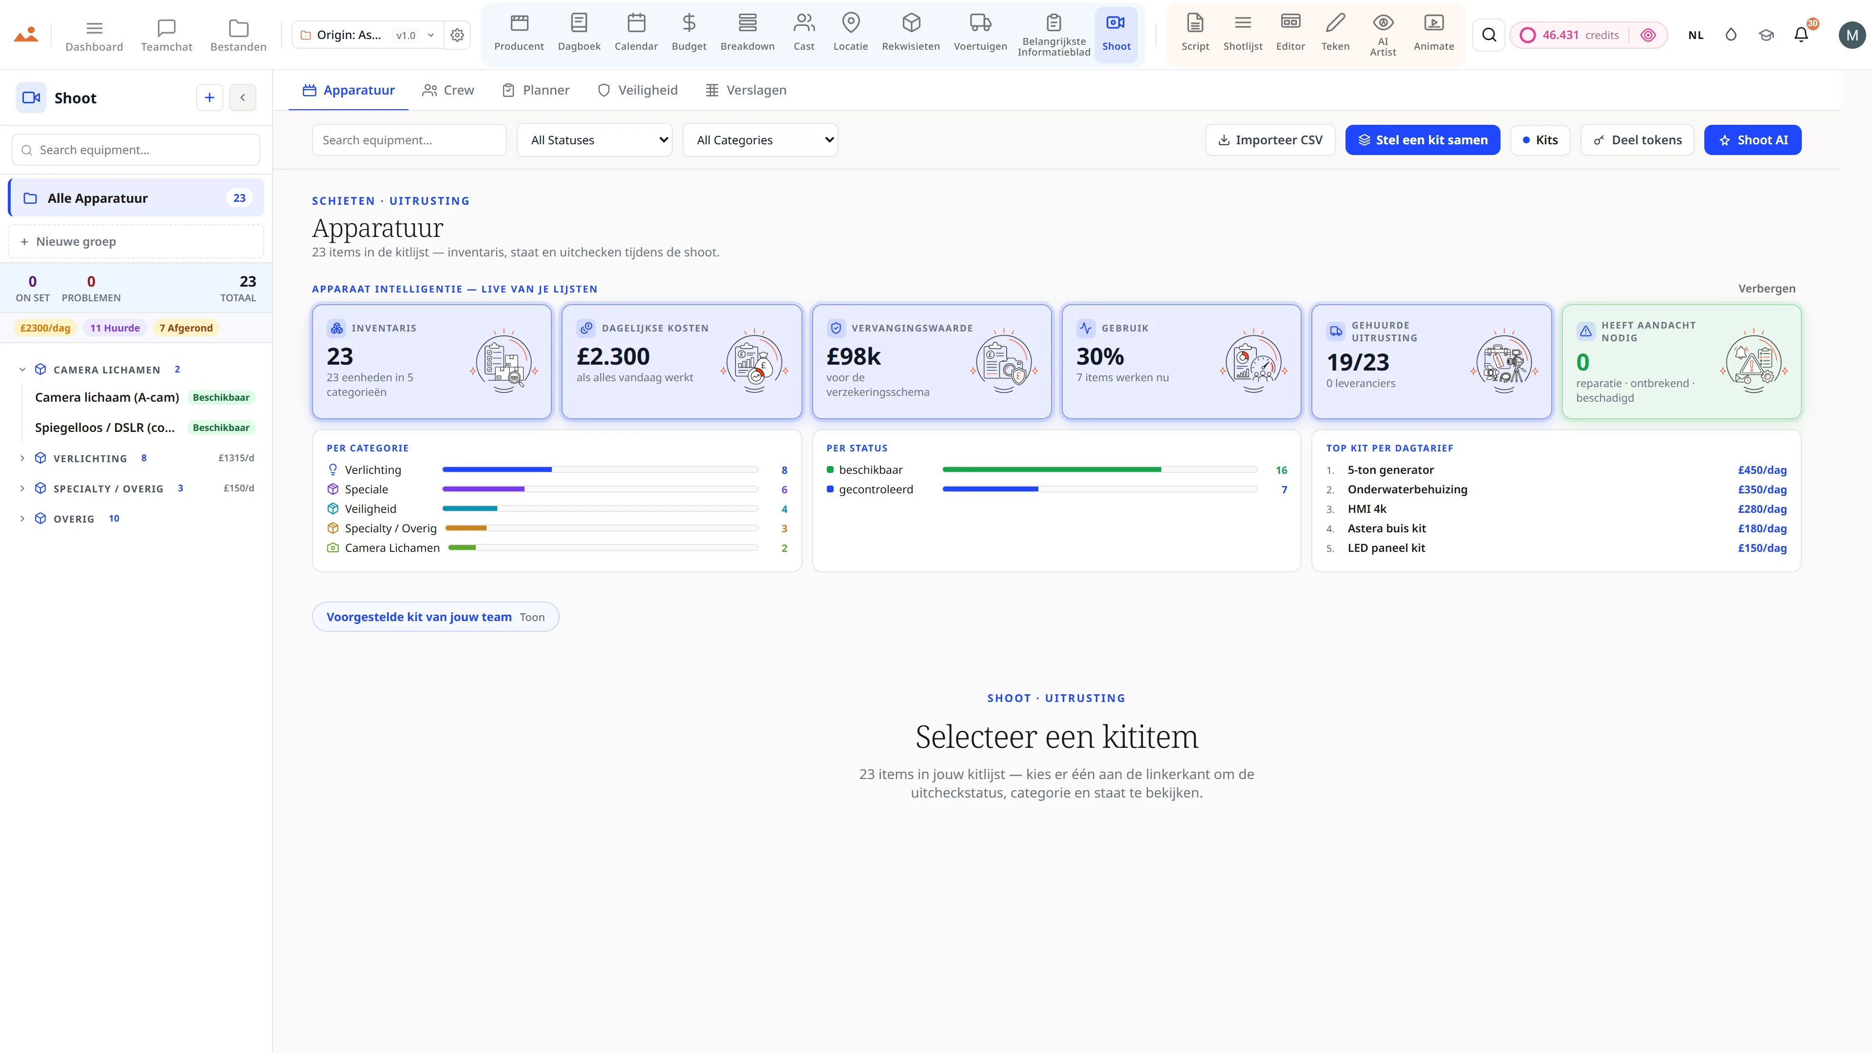Collapse the Shoot sidebar with chevron
The image size is (1872, 1053).
click(x=243, y=97)
